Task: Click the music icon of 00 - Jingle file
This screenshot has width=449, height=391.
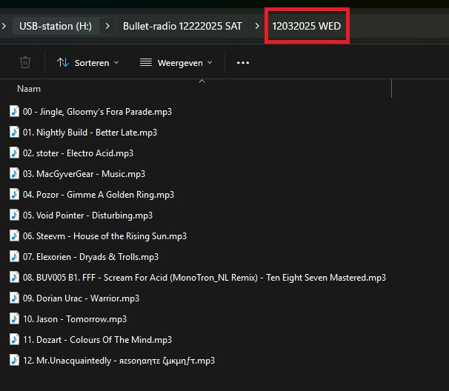Action: click(14, 111)
